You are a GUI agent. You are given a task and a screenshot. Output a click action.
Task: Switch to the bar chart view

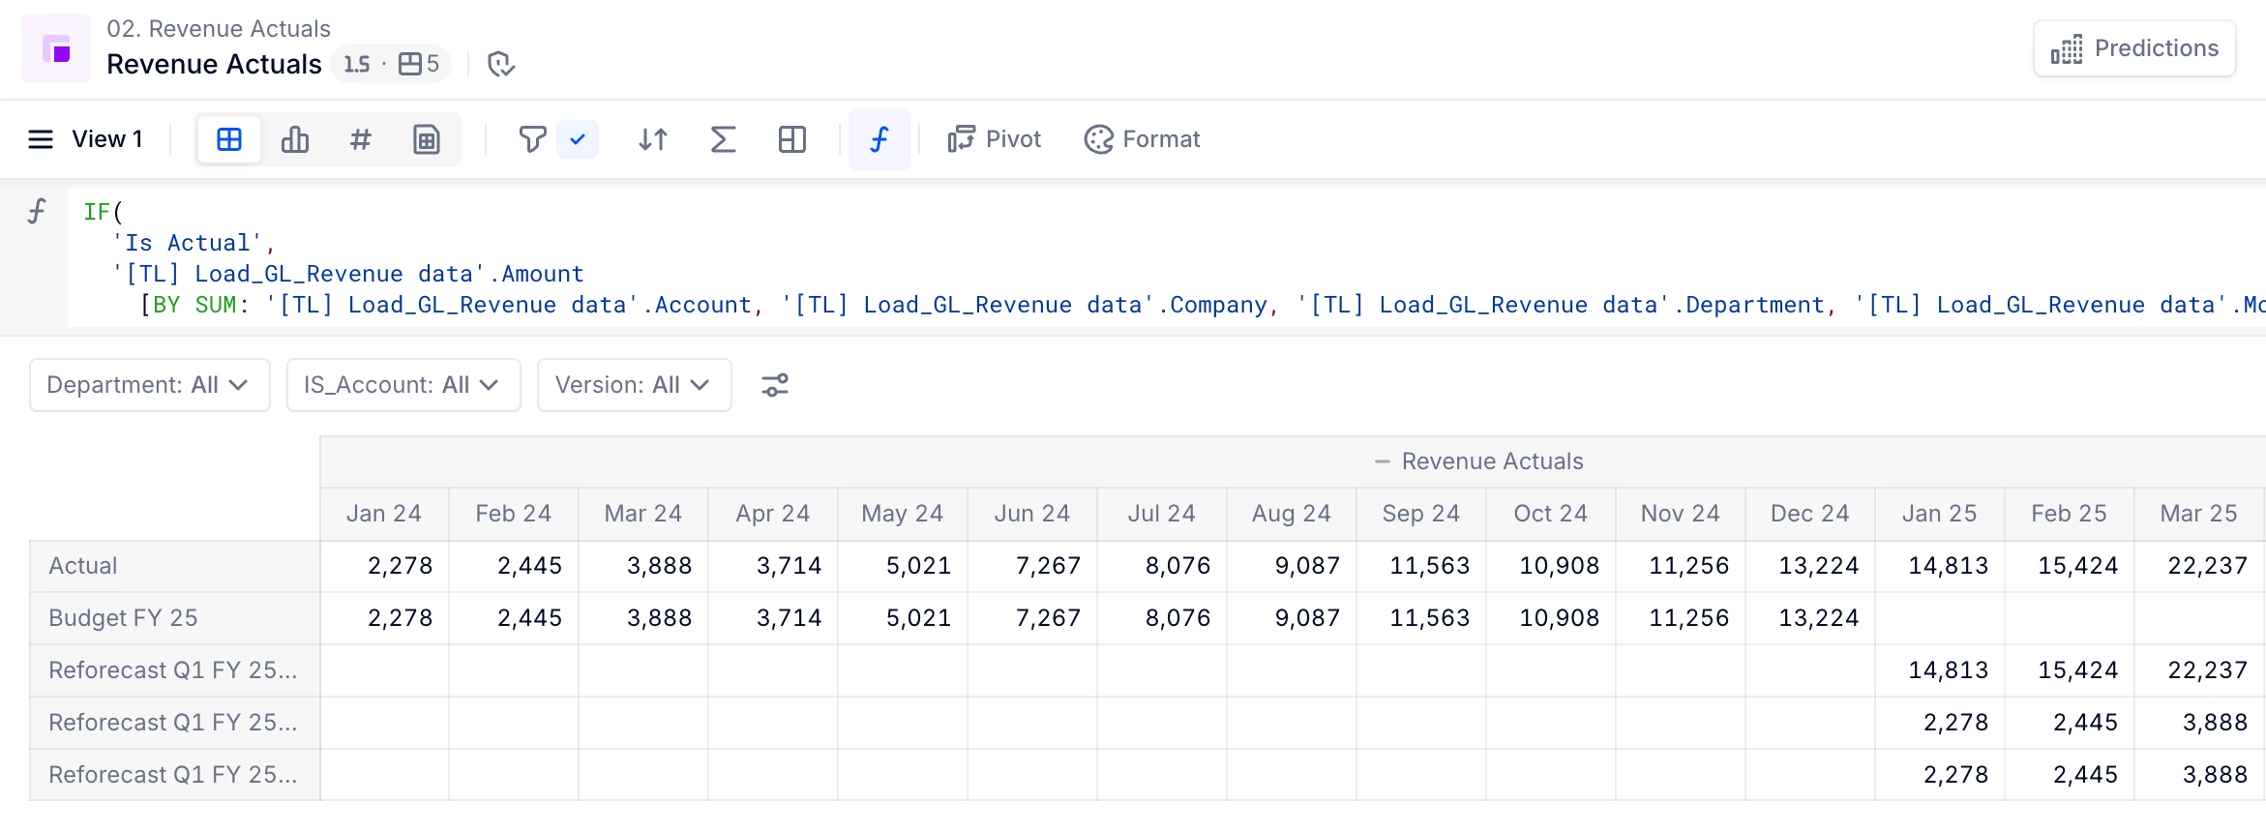point(295,139)
